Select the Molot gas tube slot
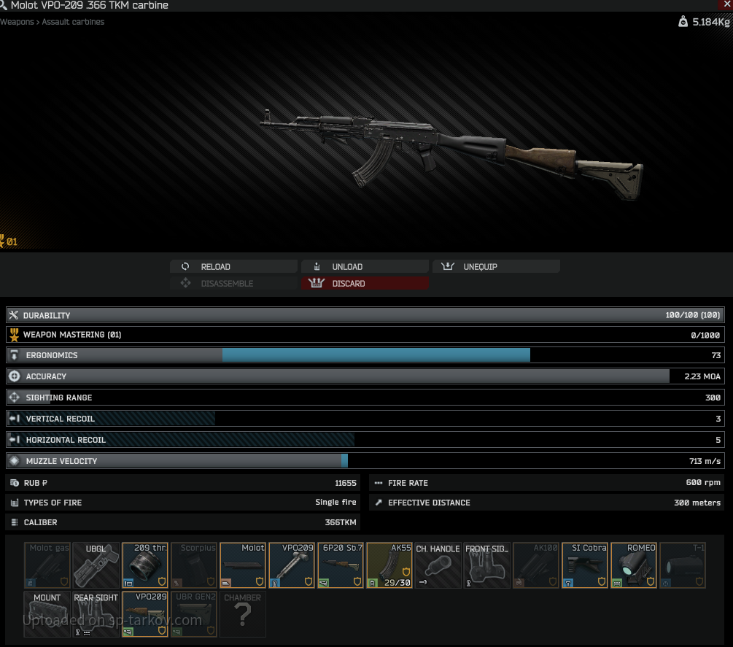This screenshot has width=733, height=647. point(47,565)
